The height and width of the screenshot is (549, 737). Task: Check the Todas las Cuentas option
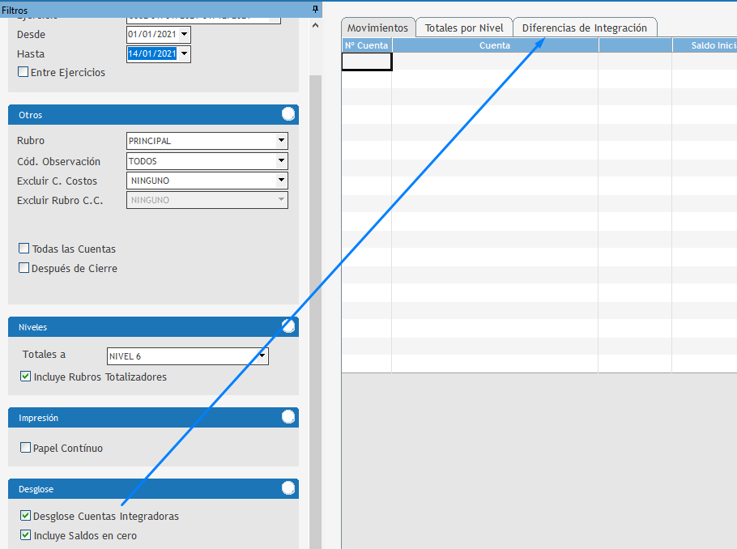(x=24, y=249)
